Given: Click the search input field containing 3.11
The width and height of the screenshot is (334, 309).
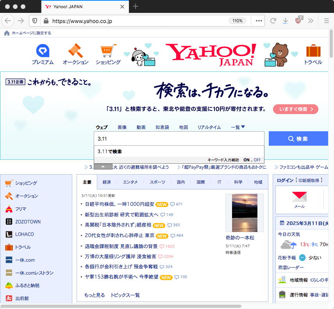Looking at the screenshot, I should 179,139.
